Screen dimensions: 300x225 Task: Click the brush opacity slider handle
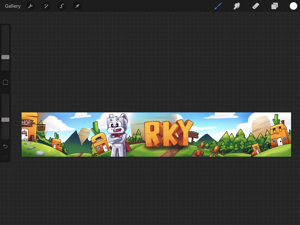(x=5, y=120)
